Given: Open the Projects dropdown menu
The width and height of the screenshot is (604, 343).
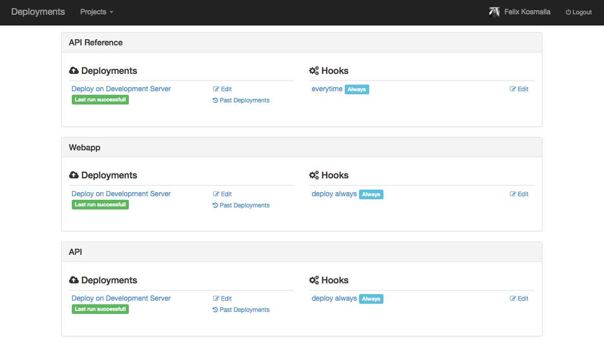Looking at the screenshot, I should pyautogui.click(x=96, y=12).
